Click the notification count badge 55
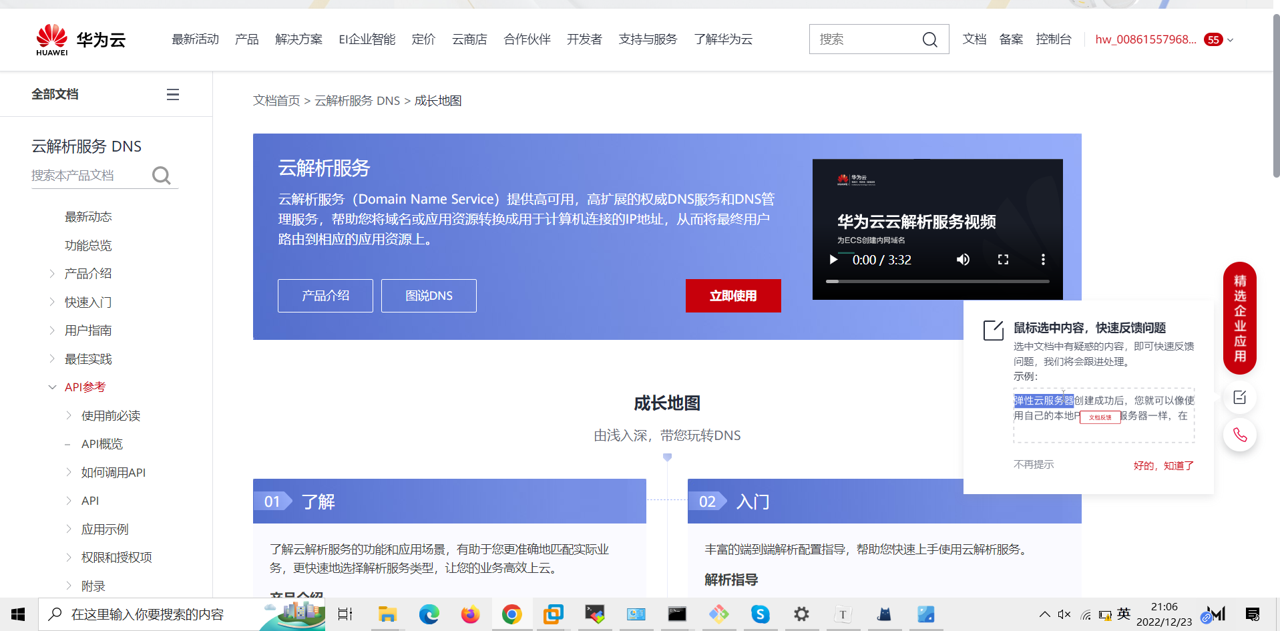The image size is (1280, 631). coord(1213,39)
